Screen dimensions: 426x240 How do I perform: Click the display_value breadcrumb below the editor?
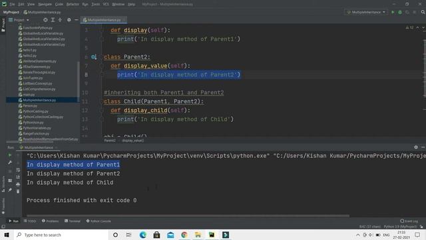point(133,141)
